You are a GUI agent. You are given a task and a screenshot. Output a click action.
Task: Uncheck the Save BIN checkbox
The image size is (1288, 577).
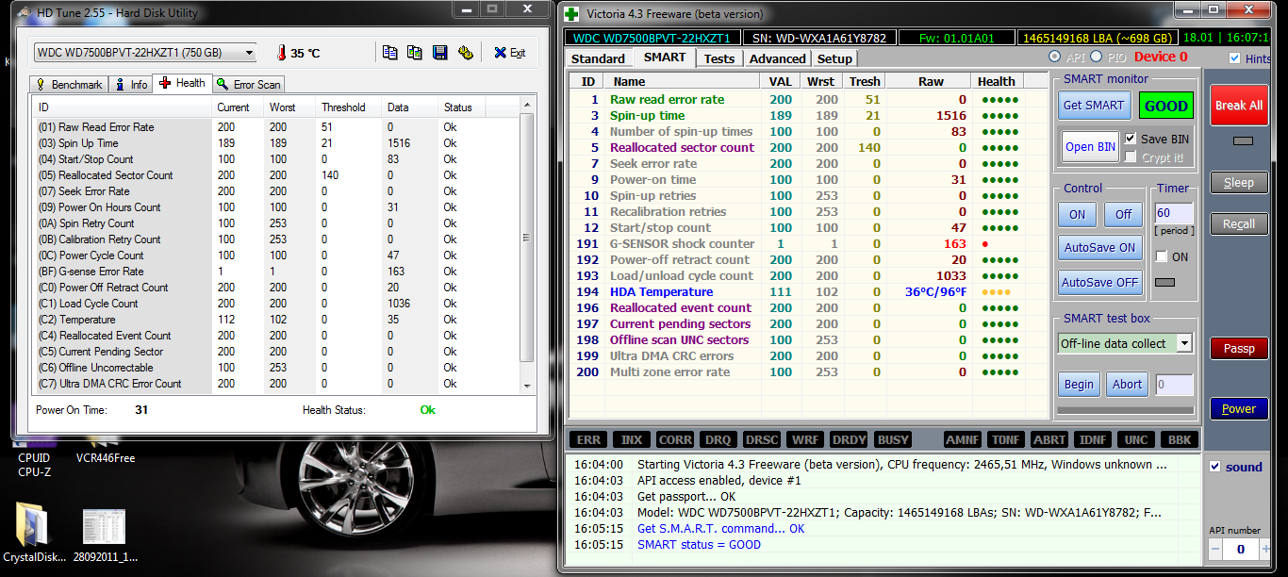[1131, 139]
